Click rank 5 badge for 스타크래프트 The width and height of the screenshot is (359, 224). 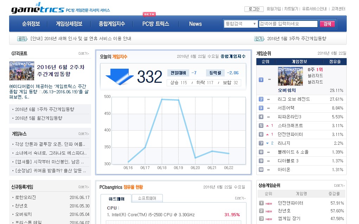(261, 126)
